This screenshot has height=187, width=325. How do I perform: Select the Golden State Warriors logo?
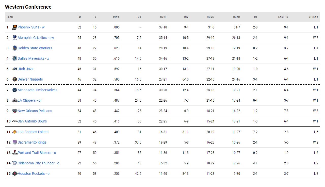point(15,48)
